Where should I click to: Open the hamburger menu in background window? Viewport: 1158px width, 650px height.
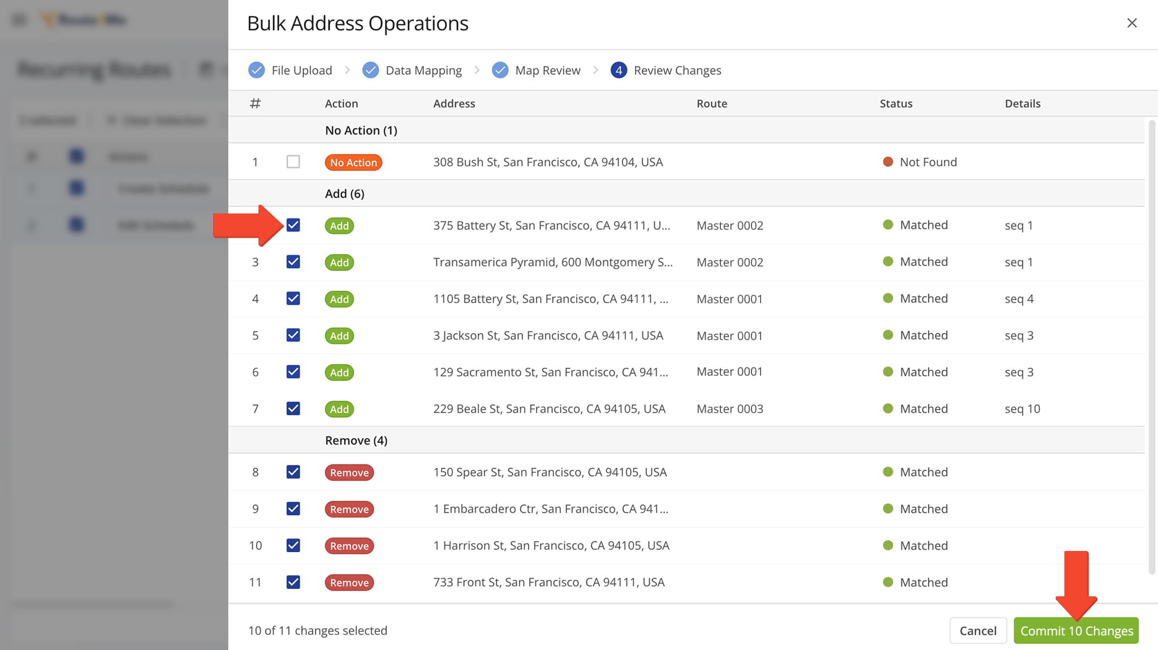pos(19,20)
